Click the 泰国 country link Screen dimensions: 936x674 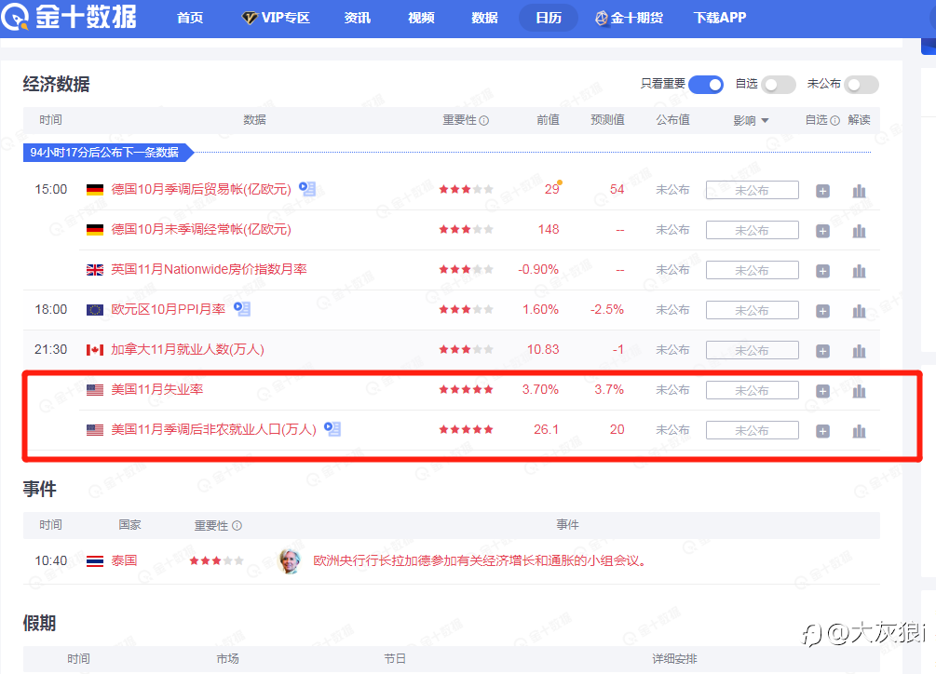124,560
